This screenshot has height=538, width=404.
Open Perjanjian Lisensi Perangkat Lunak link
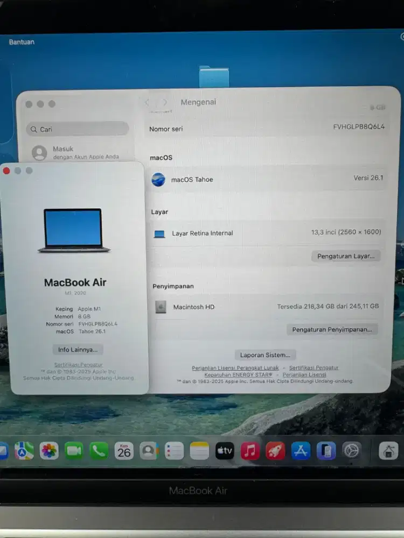point(235,368)
